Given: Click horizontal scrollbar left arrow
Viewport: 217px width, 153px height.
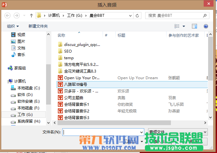Looking at the screenshot, I should tap(55, 123).
